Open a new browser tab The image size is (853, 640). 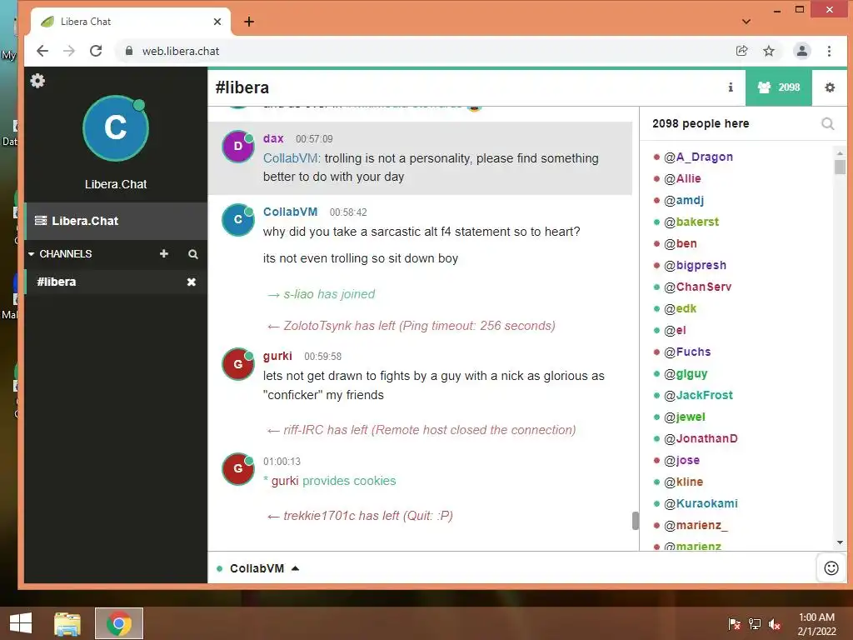click(249, 22)
